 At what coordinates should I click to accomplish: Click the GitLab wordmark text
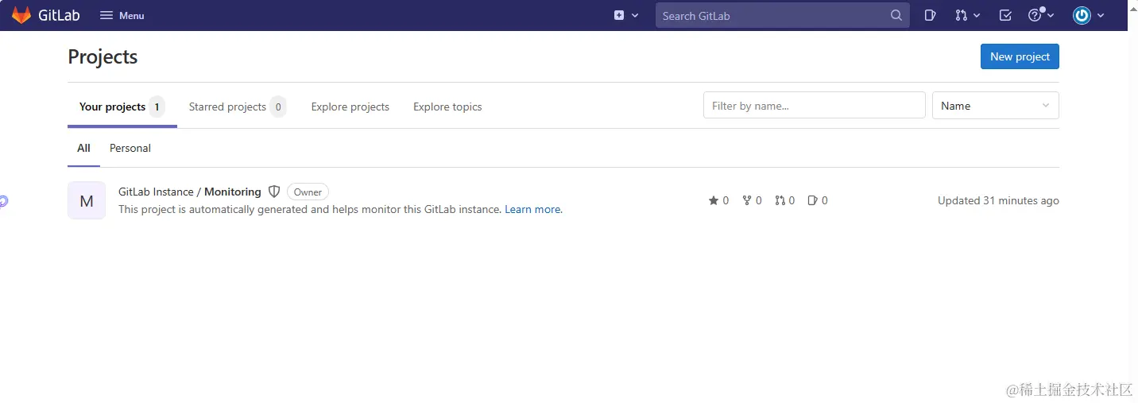point(59,15)
